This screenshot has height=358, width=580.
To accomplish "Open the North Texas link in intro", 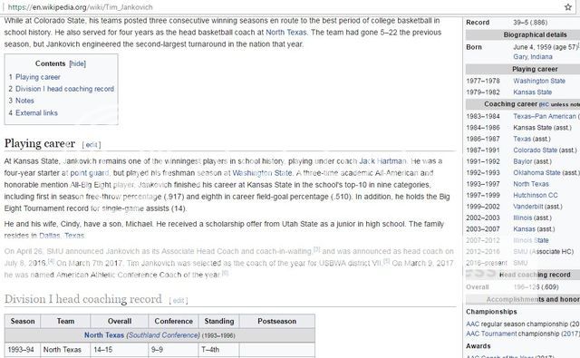I will click(286, 33).
